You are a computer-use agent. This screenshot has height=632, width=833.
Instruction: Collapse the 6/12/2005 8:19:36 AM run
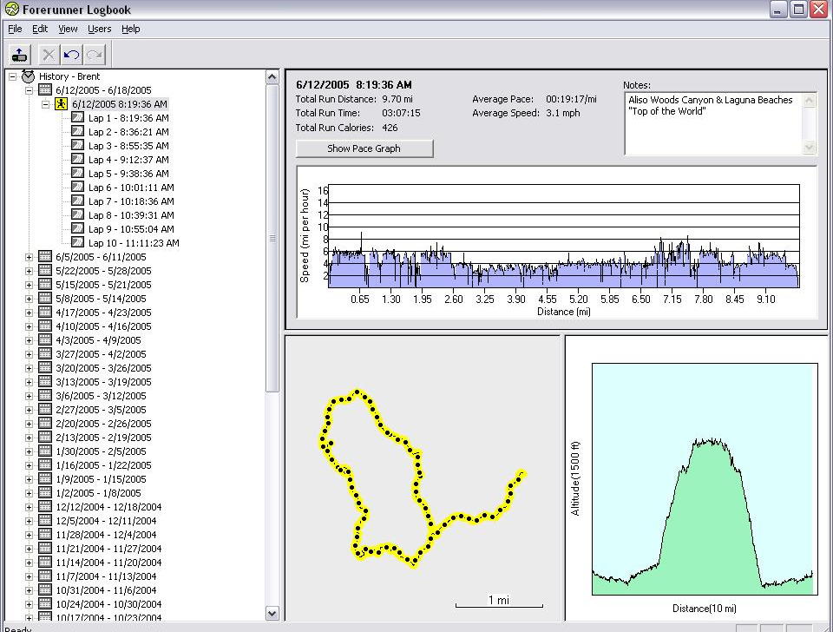pos(46,104)
